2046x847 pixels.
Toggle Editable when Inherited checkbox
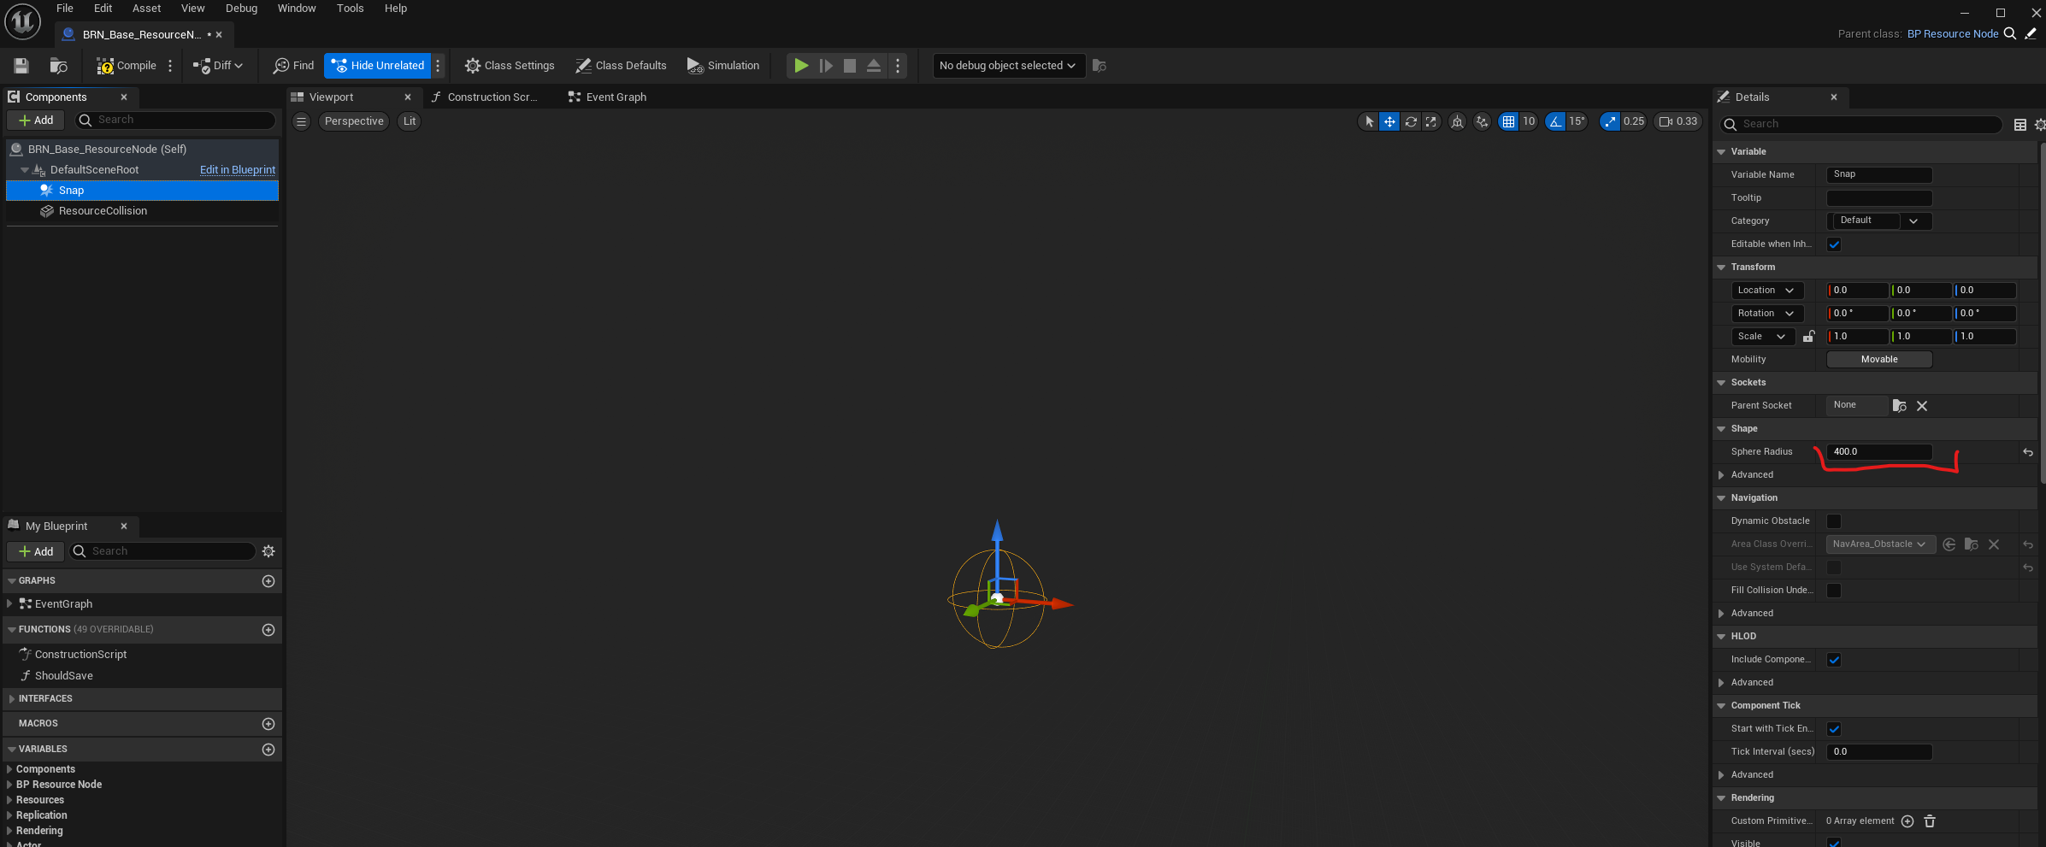click(x=1834, y=244)
